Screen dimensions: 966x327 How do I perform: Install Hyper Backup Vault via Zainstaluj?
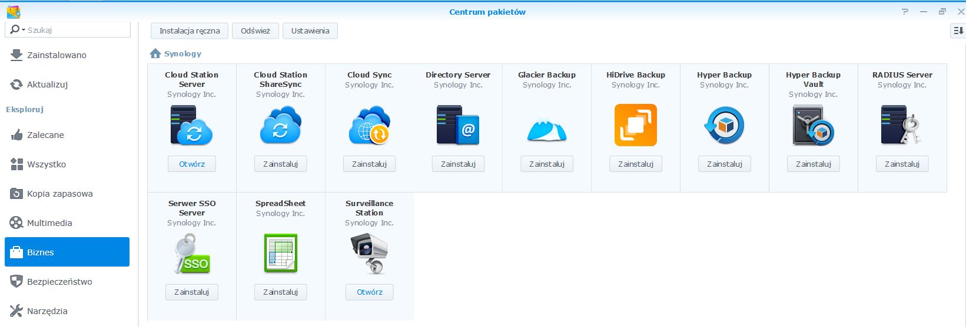[814, 164]
